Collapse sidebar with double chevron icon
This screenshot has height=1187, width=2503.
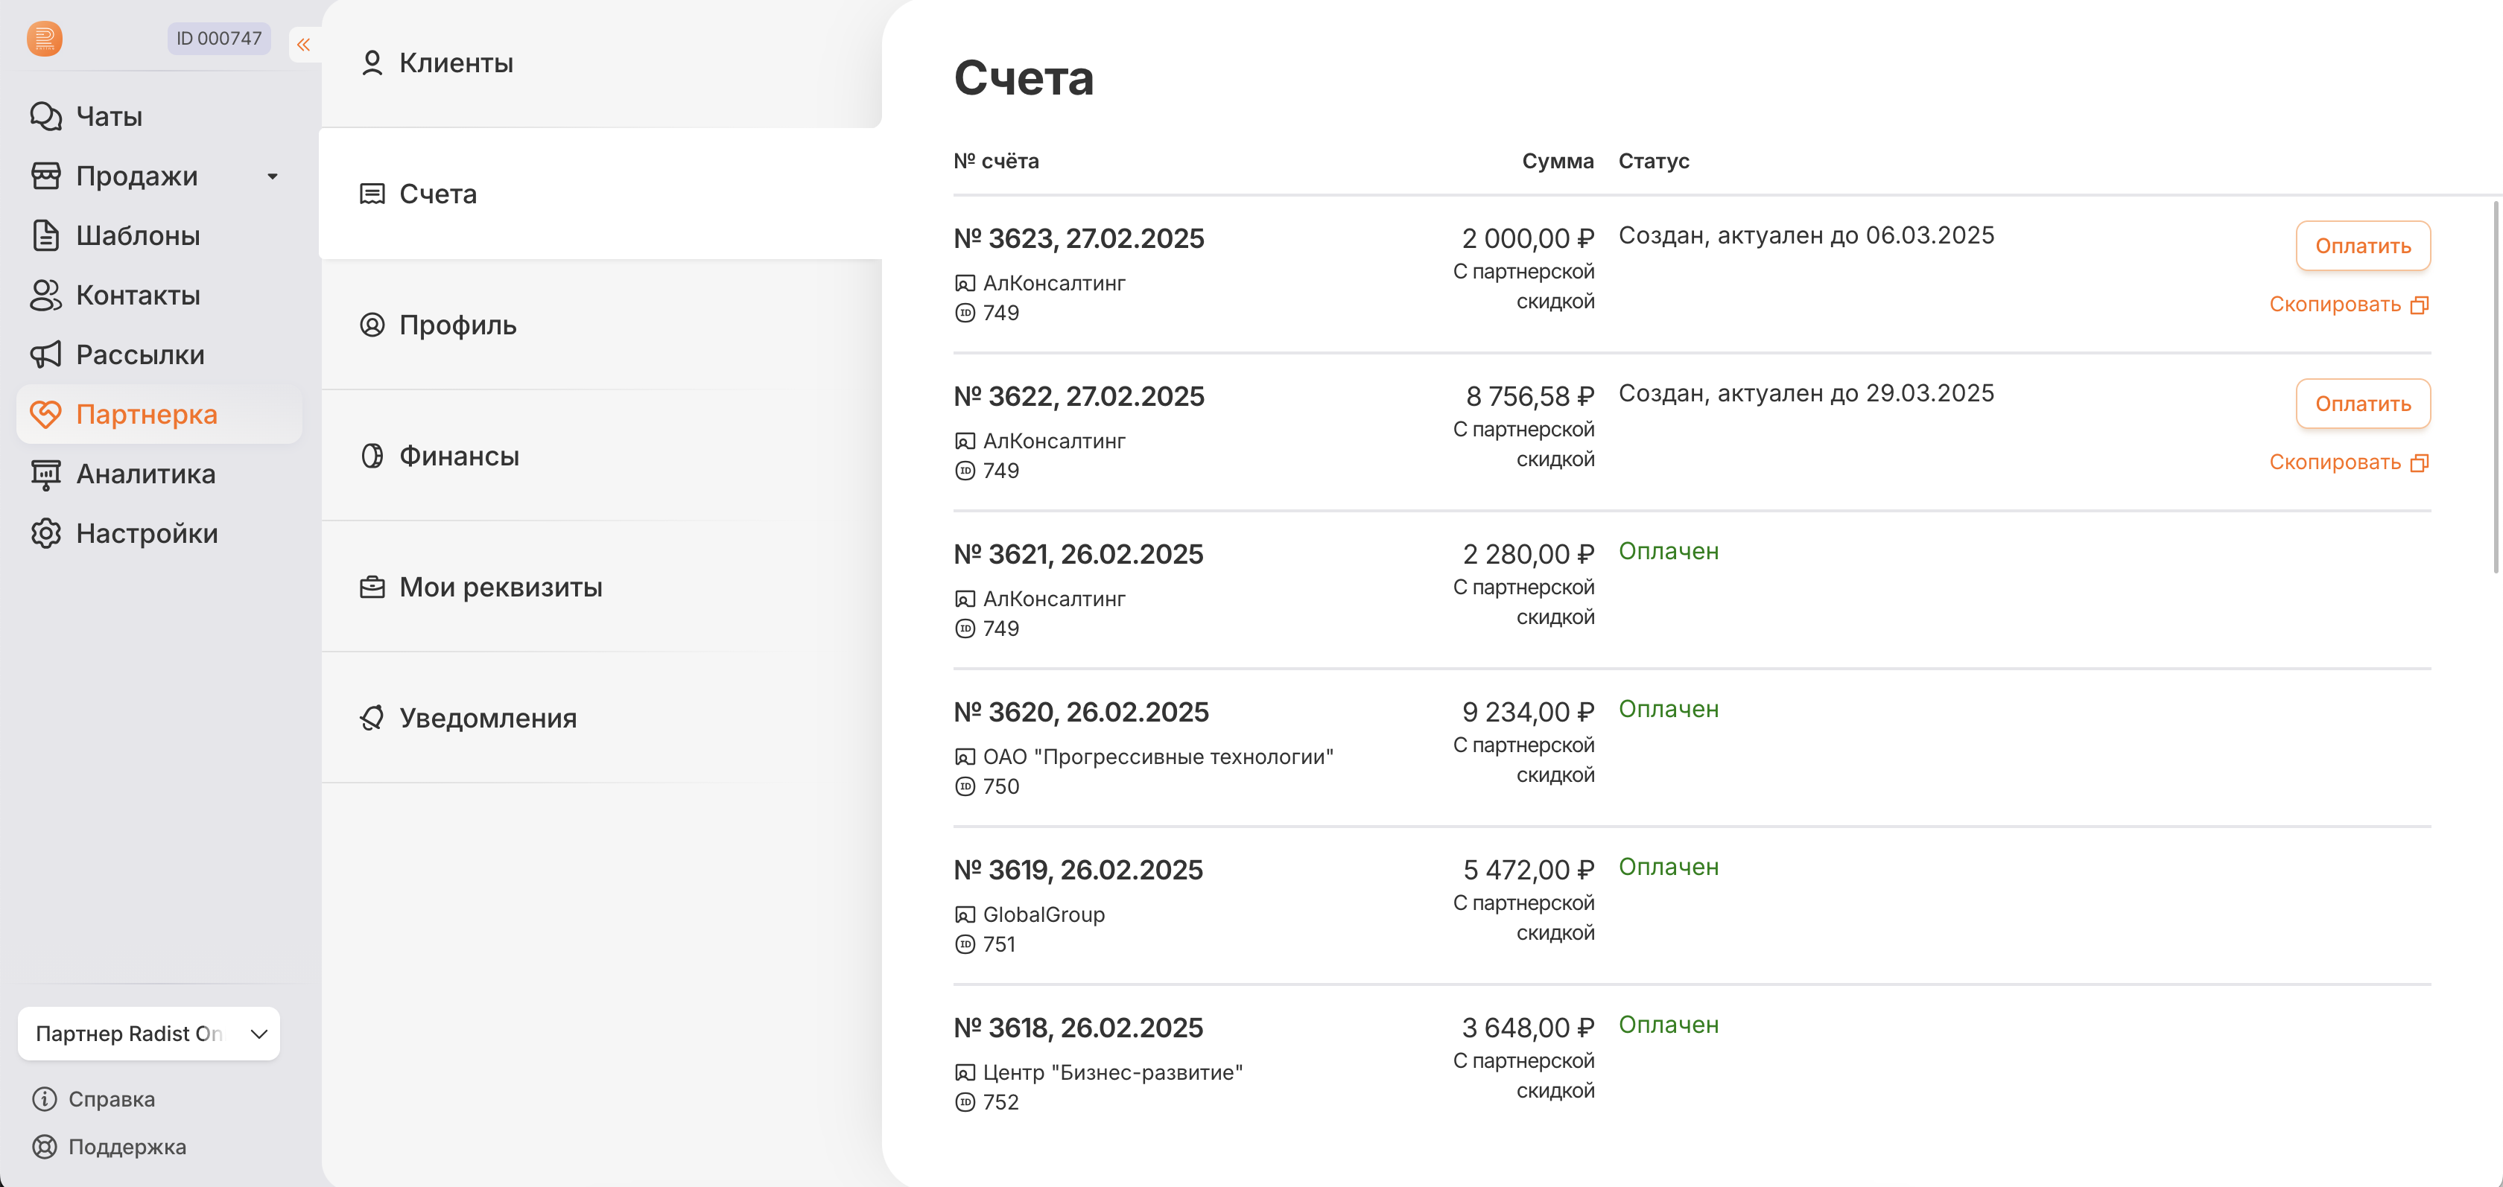[303, 45]
